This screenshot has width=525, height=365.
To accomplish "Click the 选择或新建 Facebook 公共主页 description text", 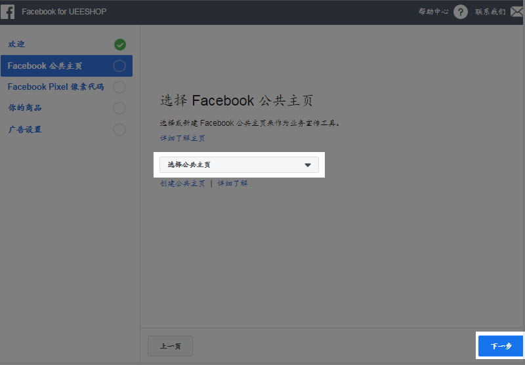I will (x=250, y=123).
